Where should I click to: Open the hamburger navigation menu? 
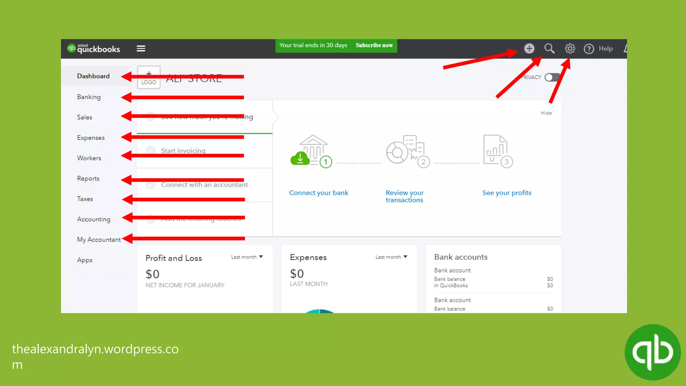tap(141, 49)
